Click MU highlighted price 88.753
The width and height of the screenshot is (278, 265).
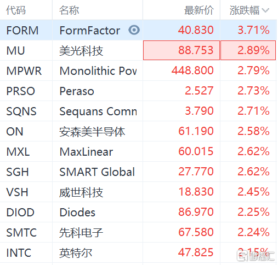181,50
